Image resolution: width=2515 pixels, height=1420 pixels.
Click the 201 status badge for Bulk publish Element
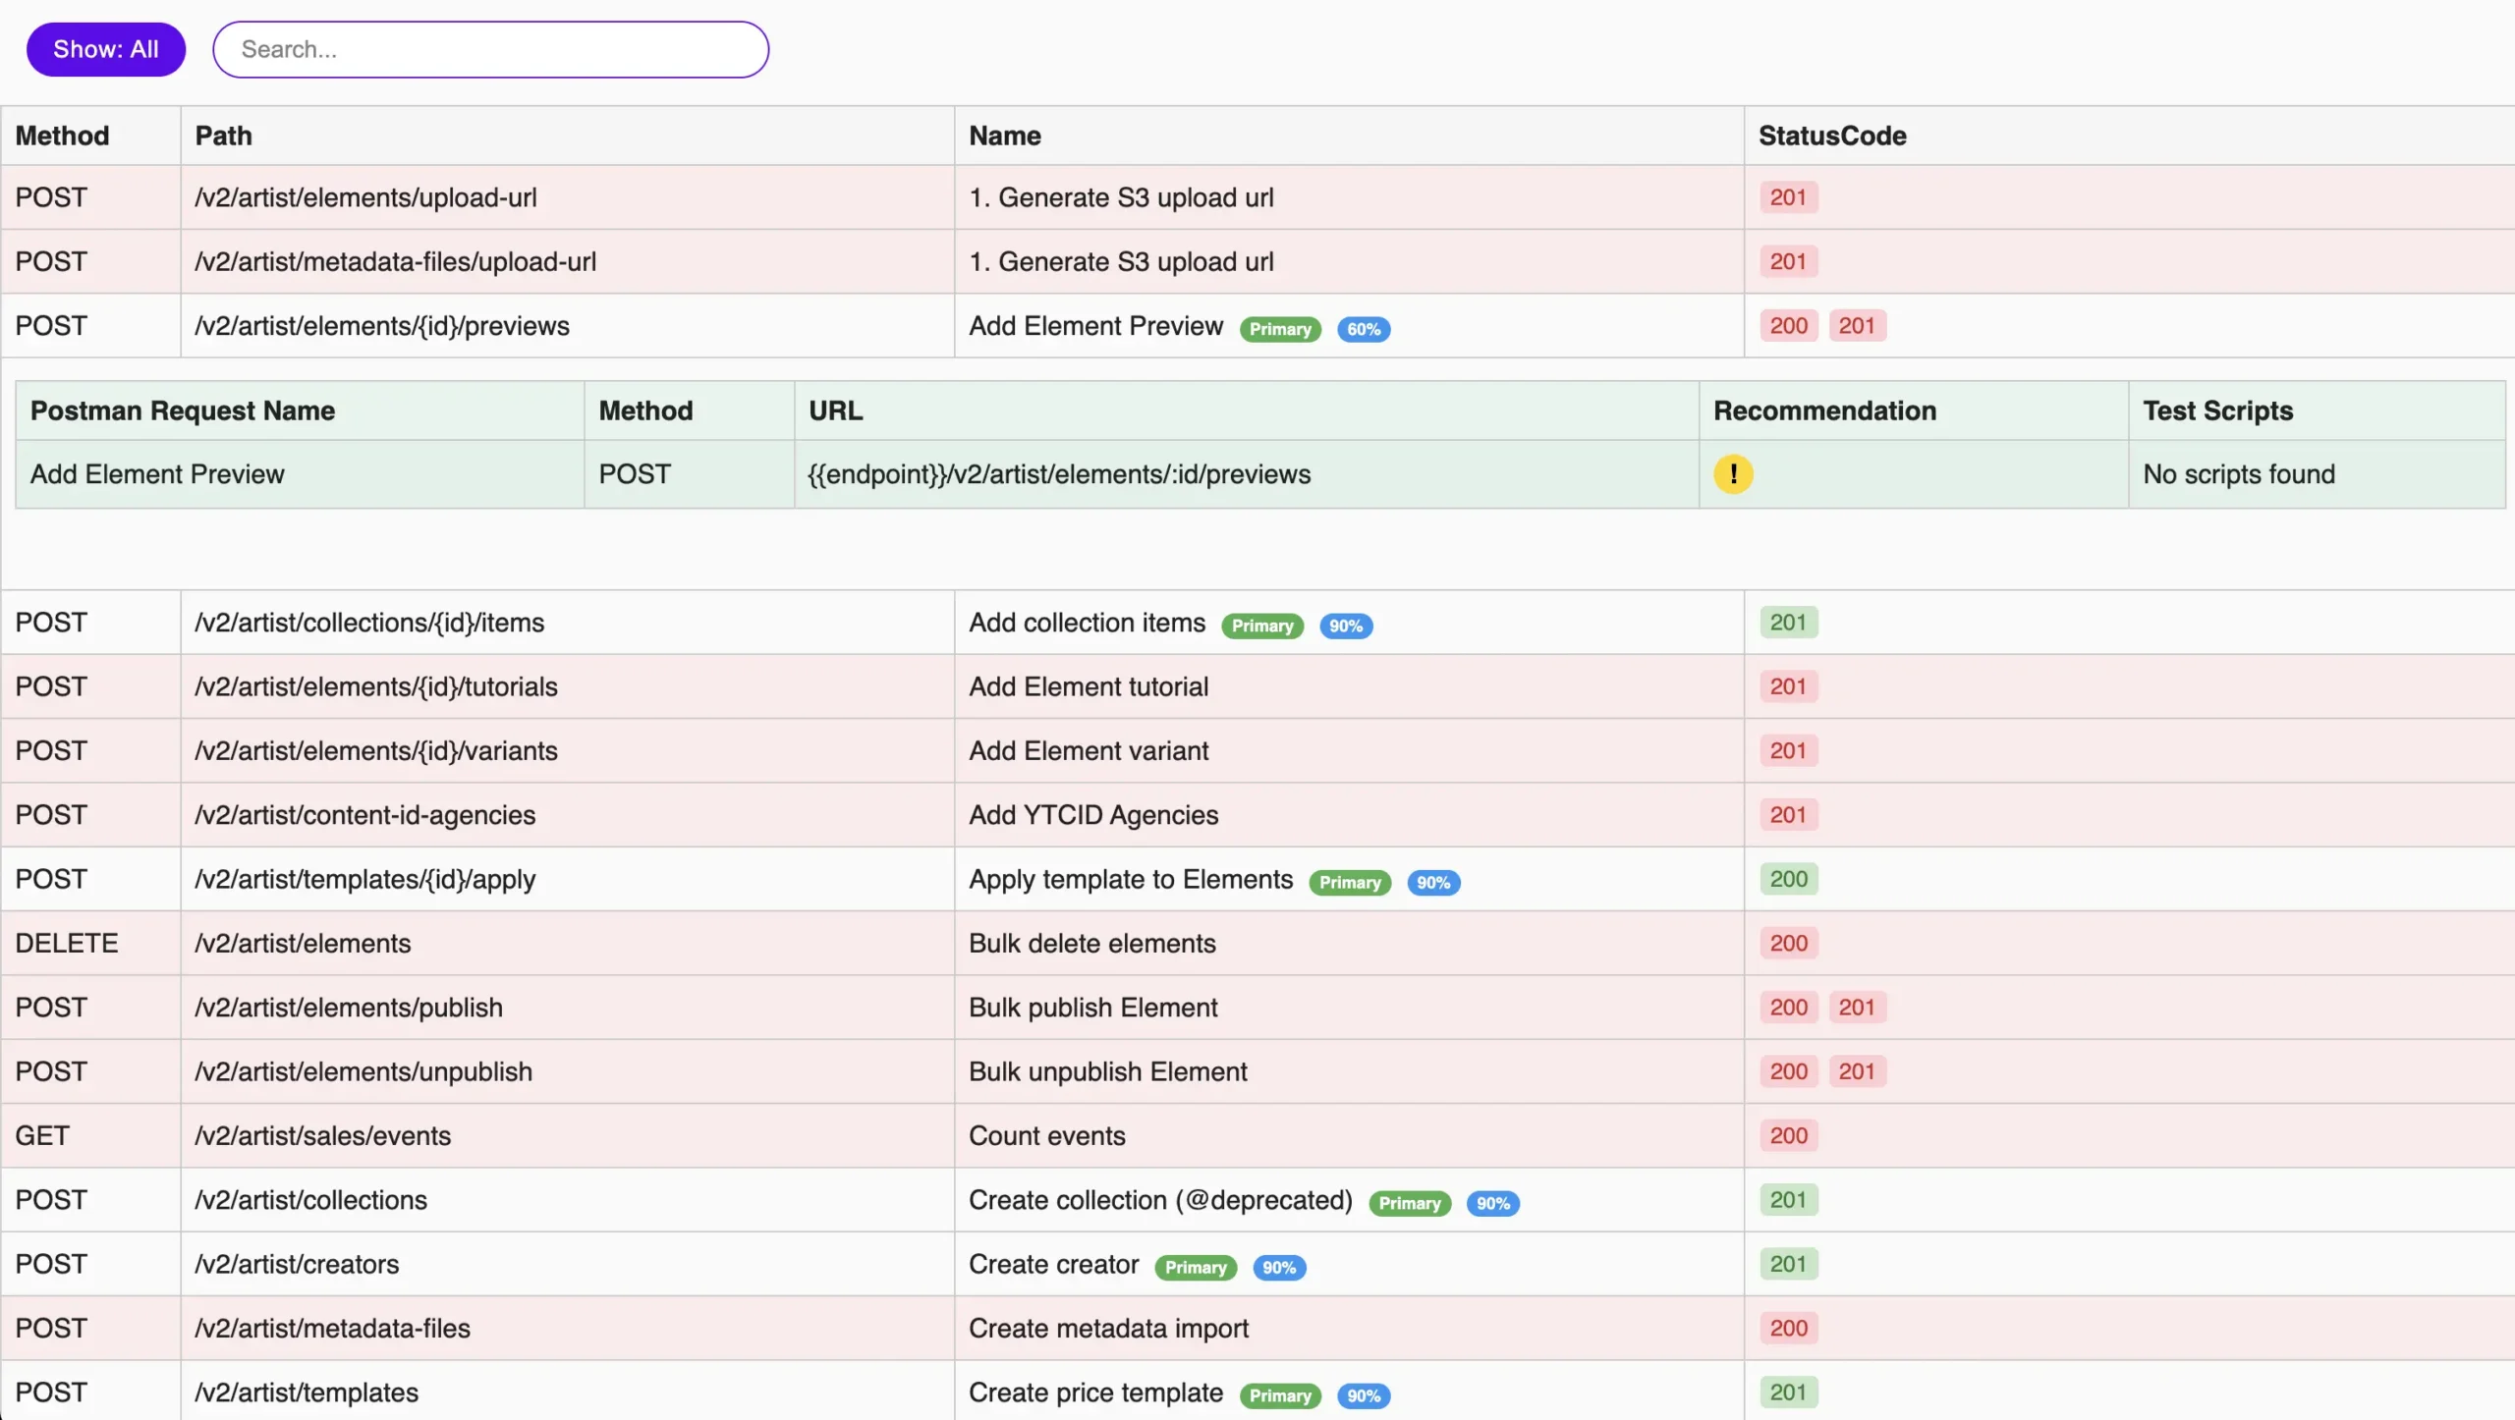click(x=1858, y=1007)
